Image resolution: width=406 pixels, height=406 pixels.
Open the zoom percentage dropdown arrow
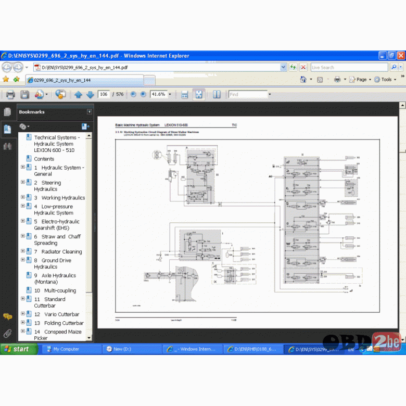click(x=170, y=94)
